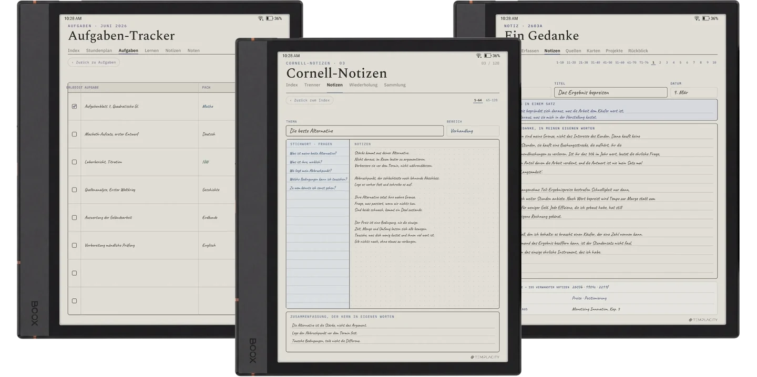
Task: Open the Quellen tab in Ein Gedanke
Action: (x=573, y=51)
